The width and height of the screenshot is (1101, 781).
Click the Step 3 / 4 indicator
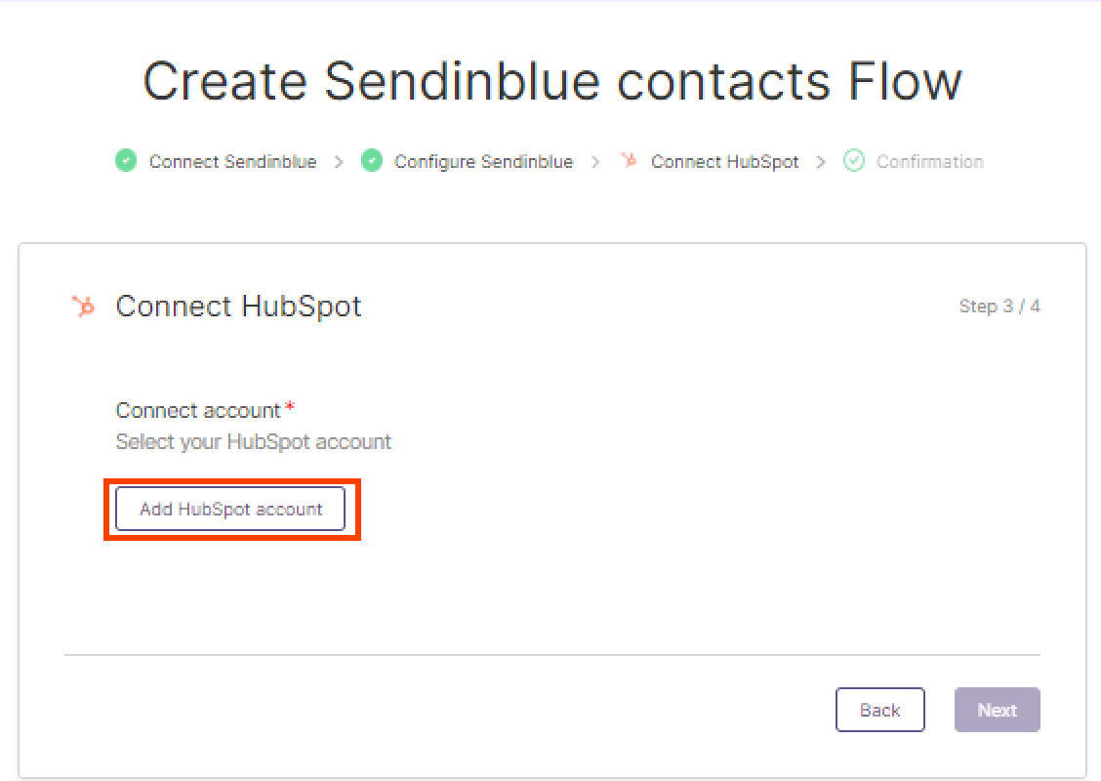pos(999,307)
